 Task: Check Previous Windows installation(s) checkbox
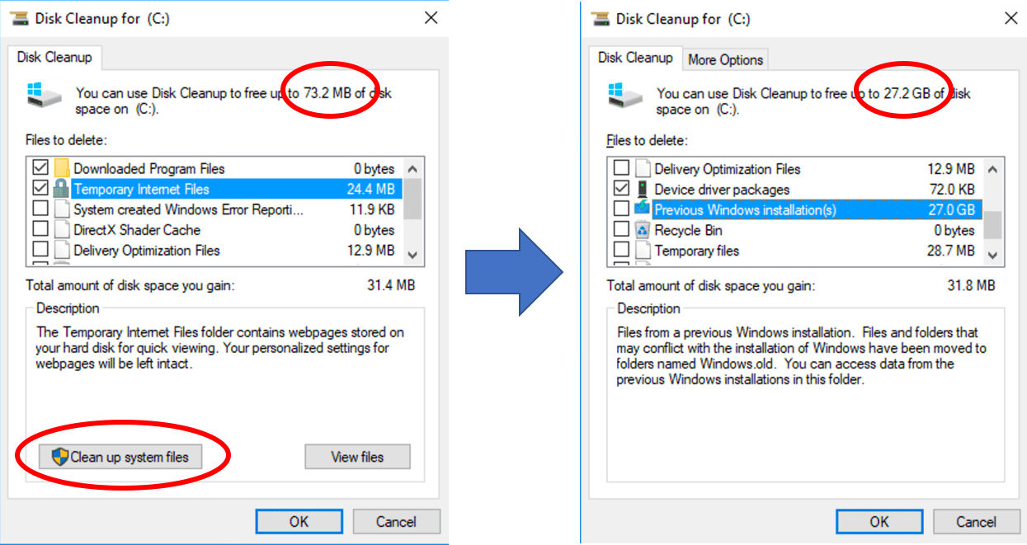tap(621, 209)
